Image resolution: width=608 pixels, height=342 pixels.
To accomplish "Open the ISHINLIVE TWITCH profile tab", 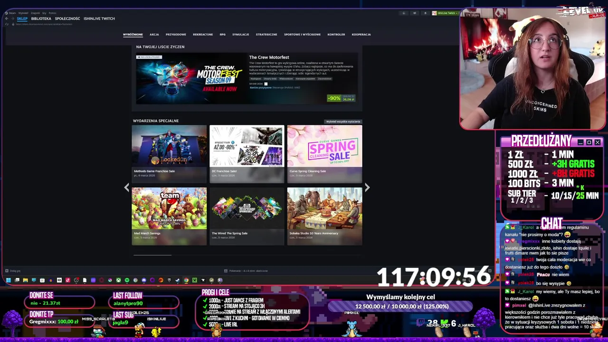I will pos(99,19).
